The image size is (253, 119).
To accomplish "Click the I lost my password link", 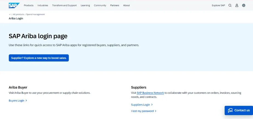I will coord(142,111).
